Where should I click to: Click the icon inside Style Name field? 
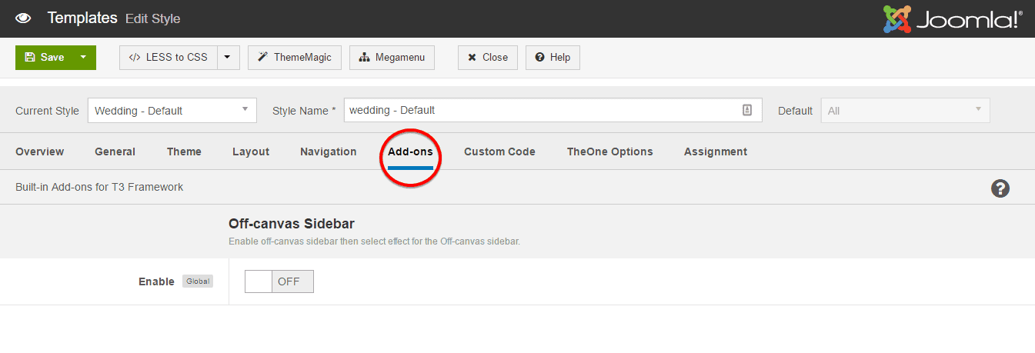click(x=746, y=110)
